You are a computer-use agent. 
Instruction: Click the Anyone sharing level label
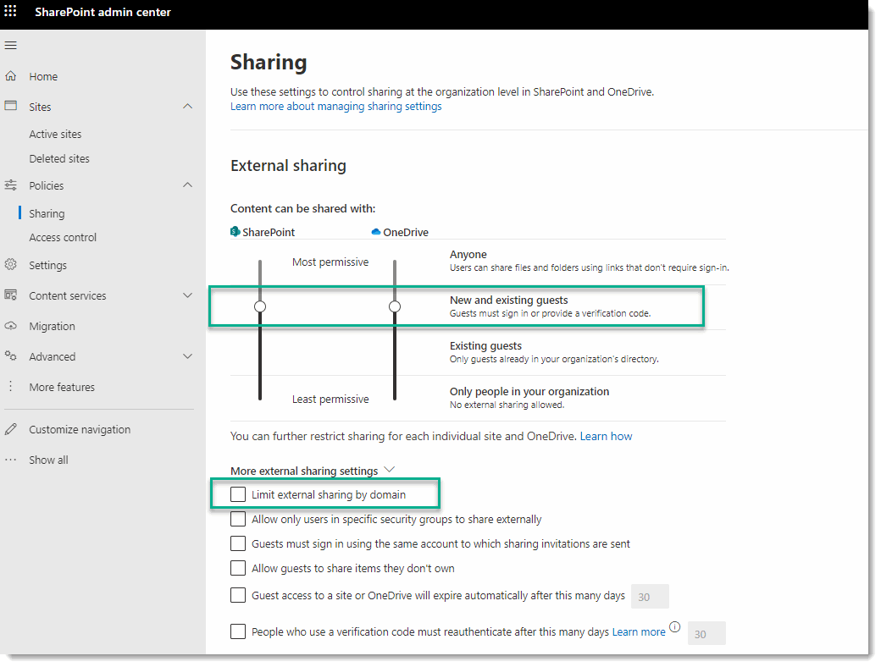pyautogui.click(x=468, y=254)
